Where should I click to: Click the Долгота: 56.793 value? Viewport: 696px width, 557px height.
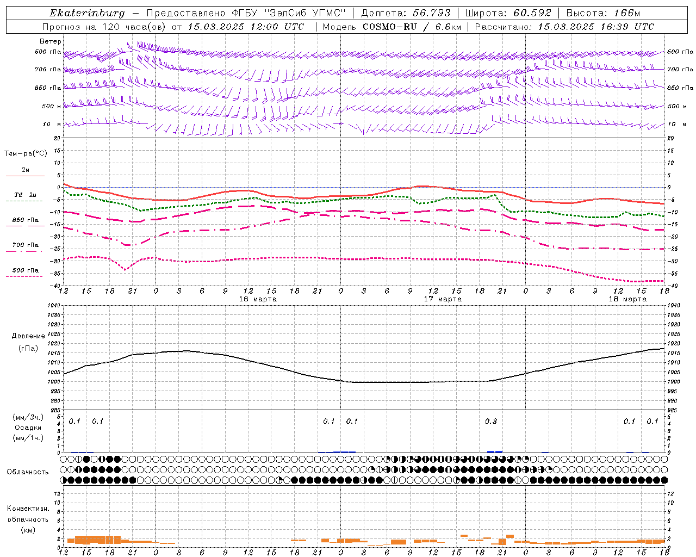406,13
